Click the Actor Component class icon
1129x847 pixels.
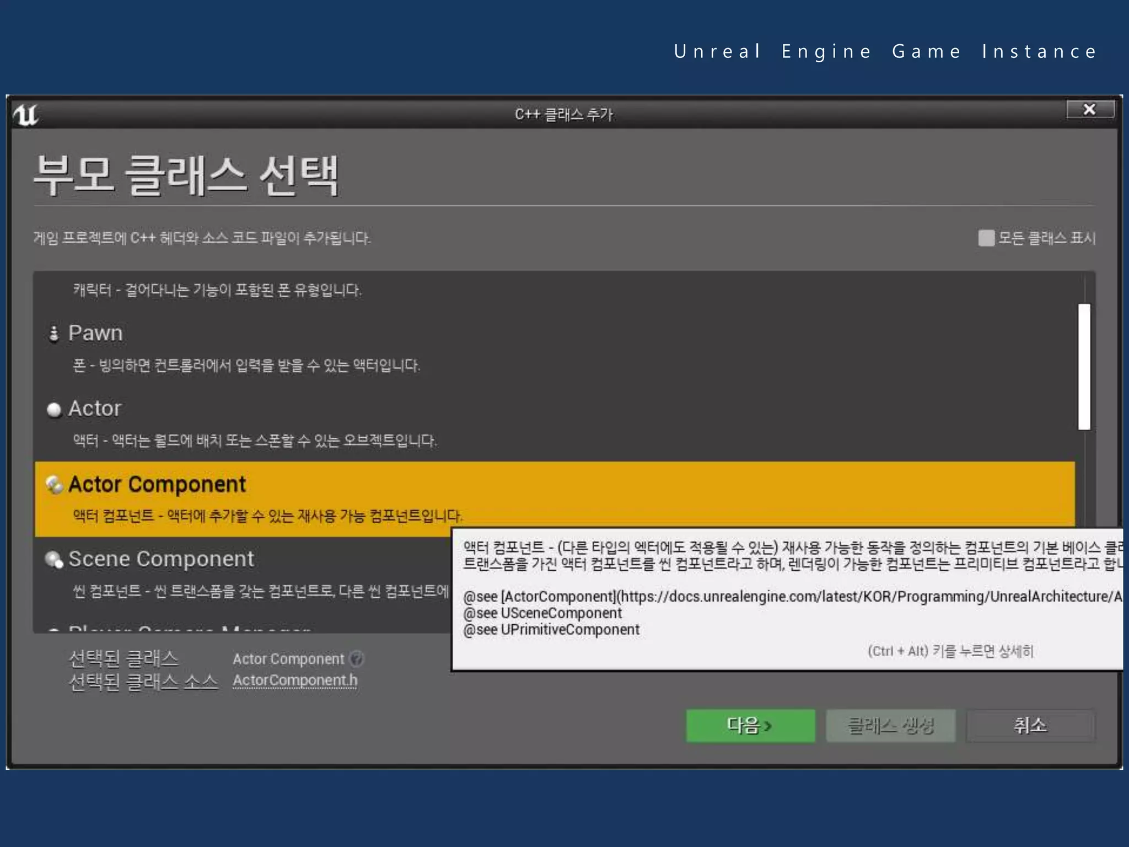(x=54, y=485)
